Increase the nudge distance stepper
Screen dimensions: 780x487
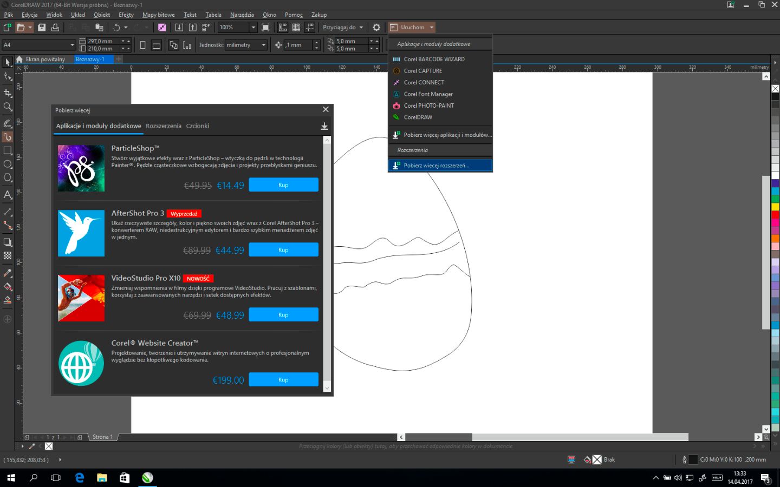point(317,42)
